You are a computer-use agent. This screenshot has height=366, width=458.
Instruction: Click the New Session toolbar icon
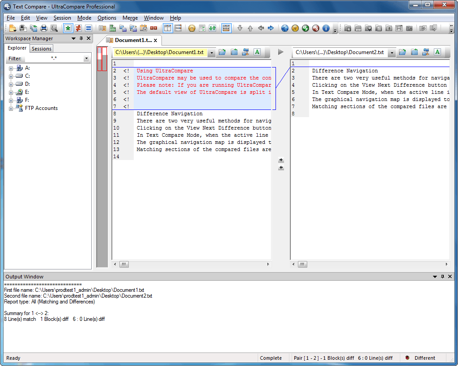[13, 28]
